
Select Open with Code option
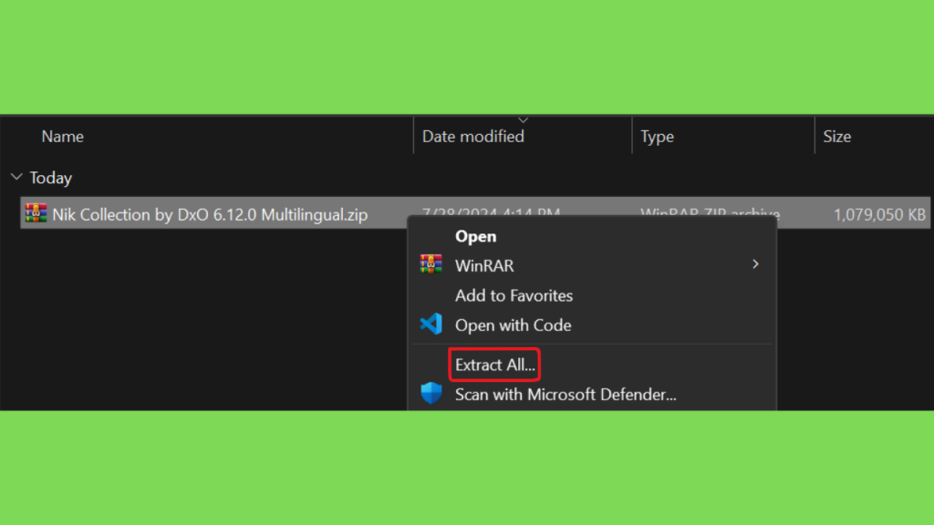(513, 325)
